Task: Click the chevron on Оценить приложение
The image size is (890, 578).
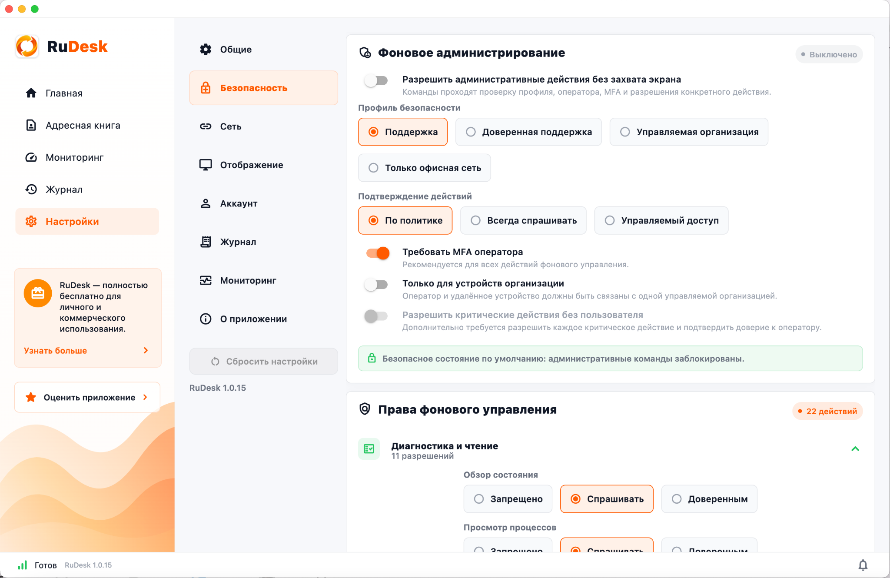Action: pos(145,397)
